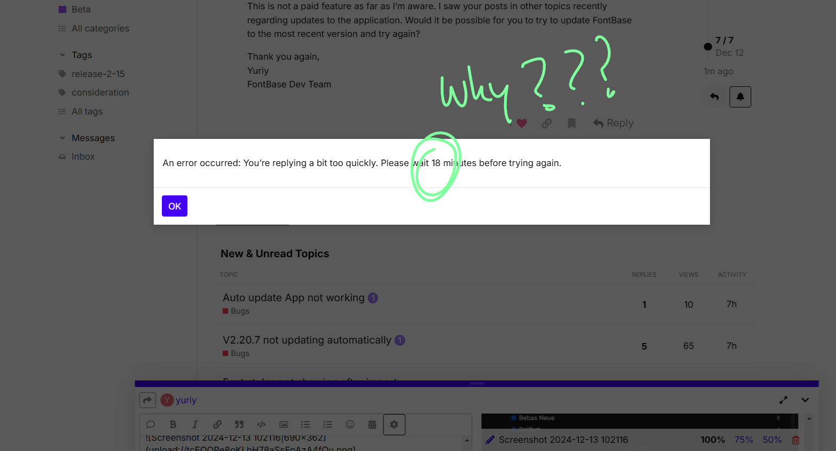Open the composer gear options icon

coord(394,424)
